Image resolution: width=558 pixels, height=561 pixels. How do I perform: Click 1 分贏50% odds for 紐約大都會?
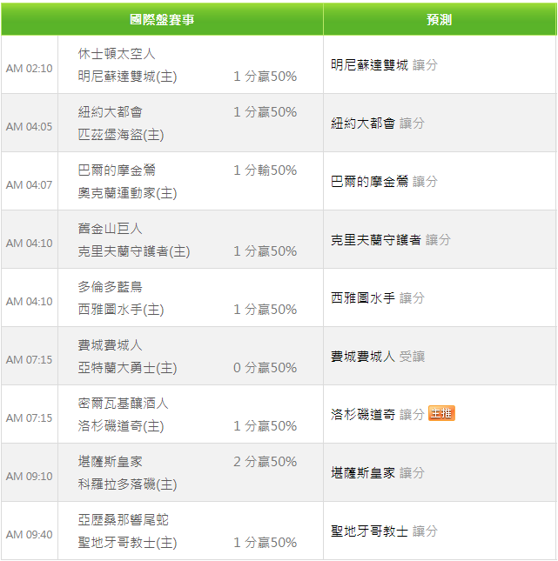265,112
